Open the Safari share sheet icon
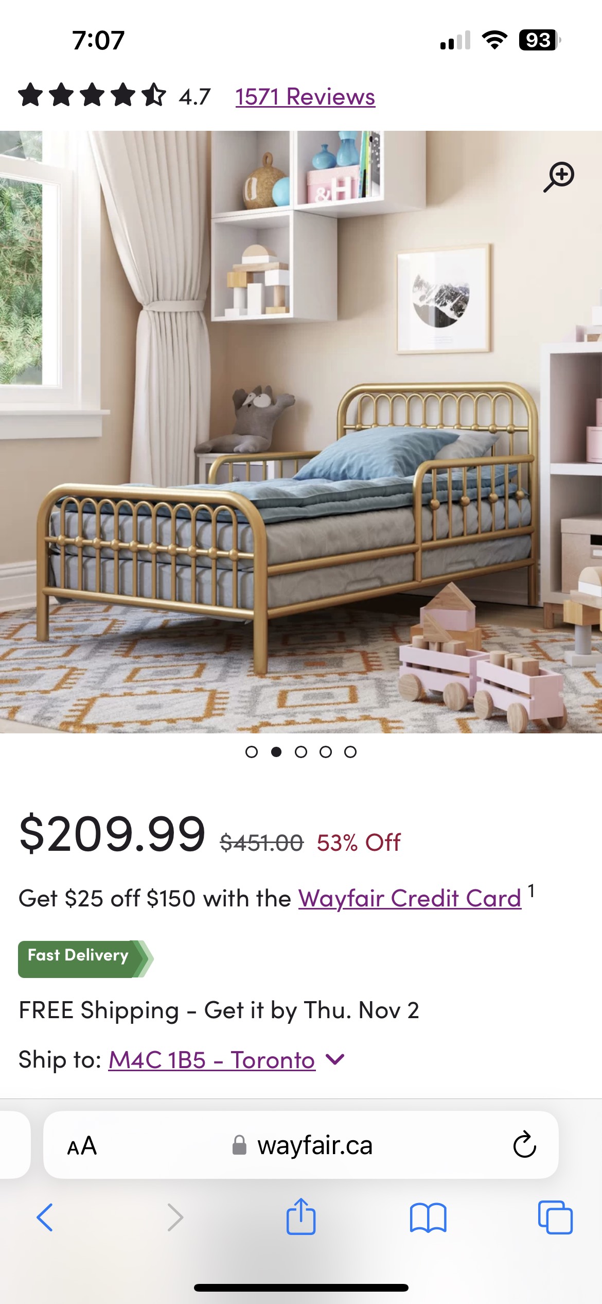Viewport: 602px width, 1304px height. click(301, 1216)
